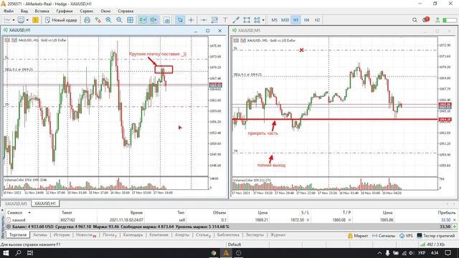Switch to the XAUUSD,M5 chart tab
The image size is (459, 258).
pos(16,204)
